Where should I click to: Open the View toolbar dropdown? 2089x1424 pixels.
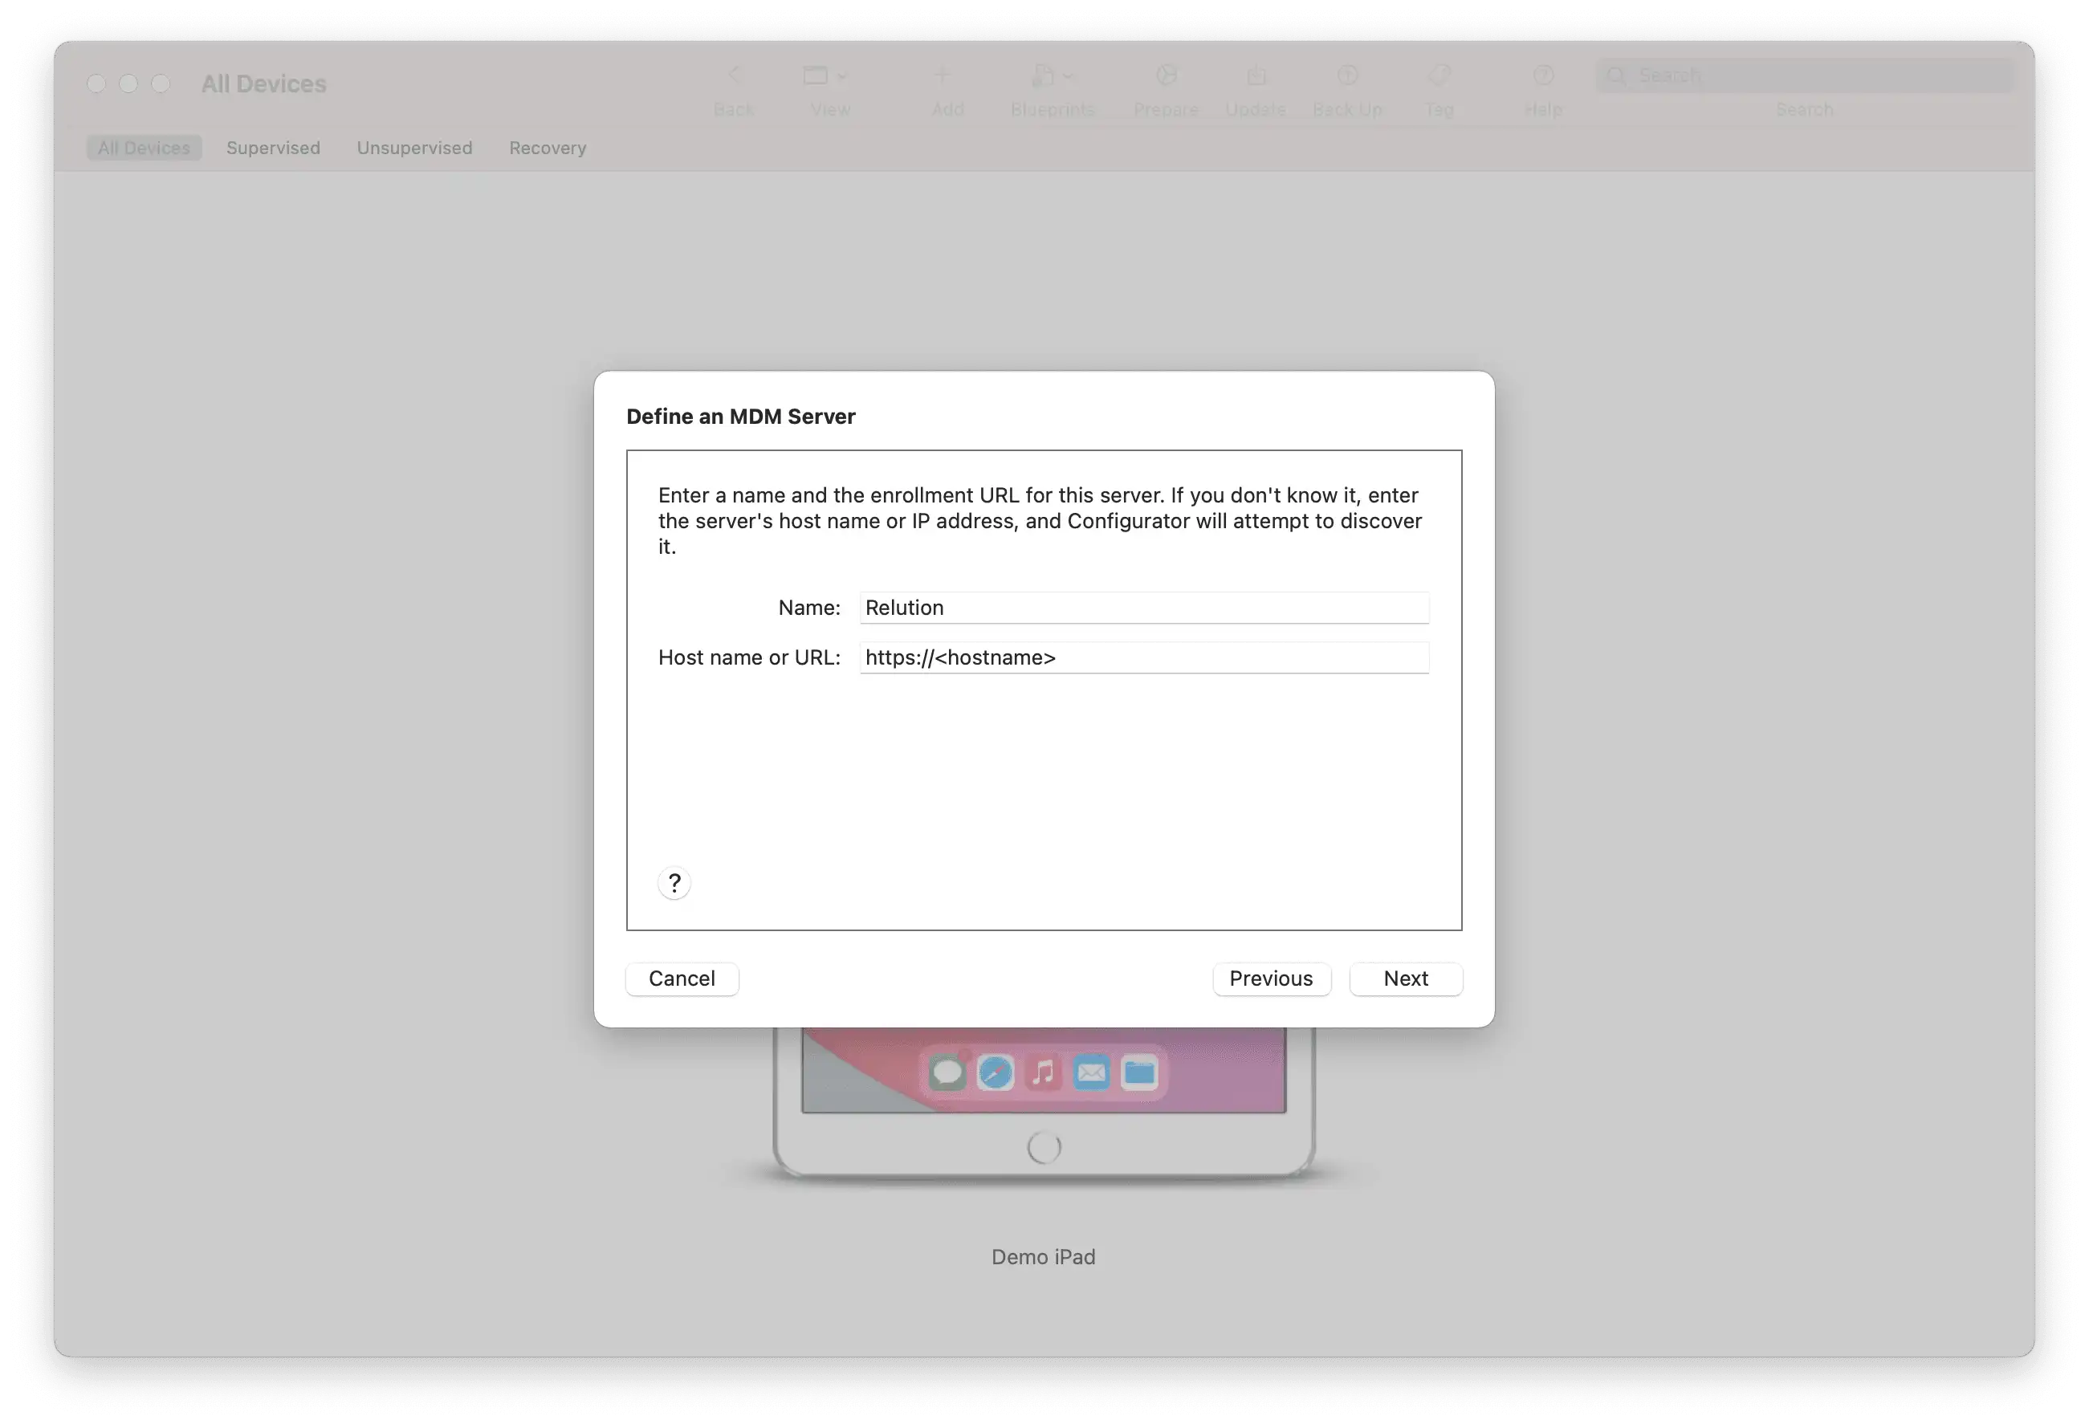tap(825, 75)
